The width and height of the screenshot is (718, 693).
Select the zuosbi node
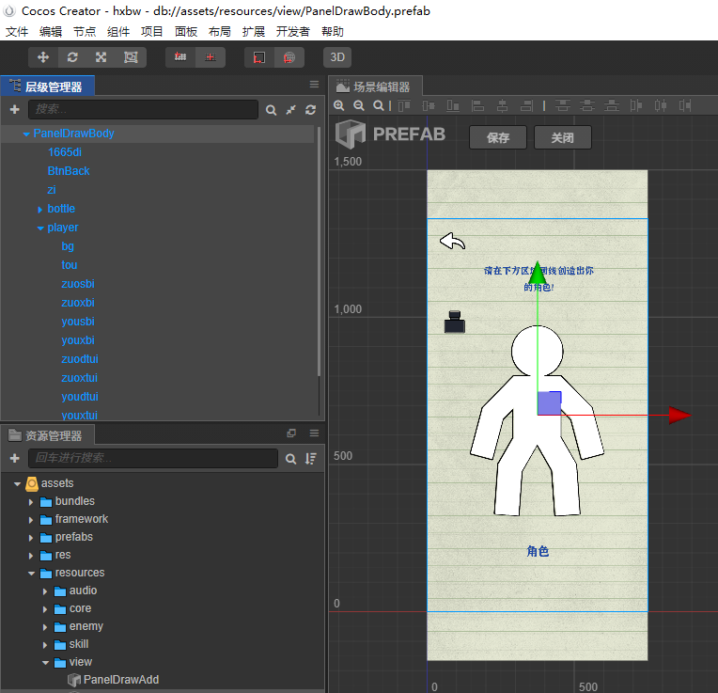coord(78,284)
